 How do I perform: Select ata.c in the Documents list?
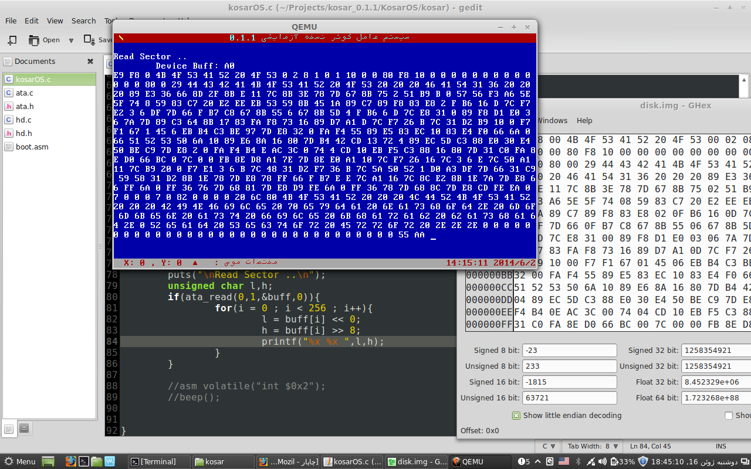point(24,93)
